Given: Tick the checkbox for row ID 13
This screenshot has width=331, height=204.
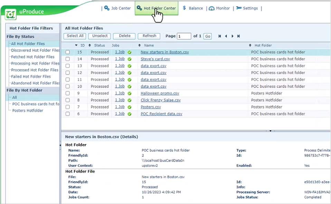Looking at the screenshot, I should click(68, 66).
